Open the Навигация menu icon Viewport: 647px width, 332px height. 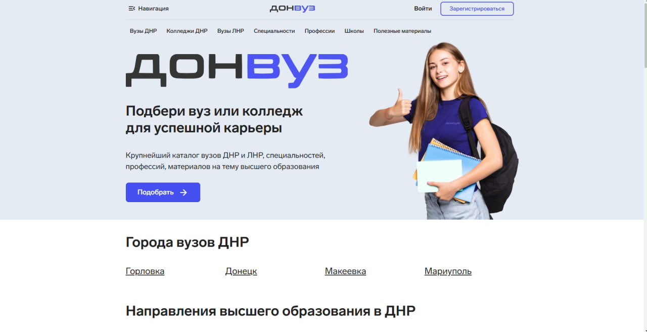132,9
